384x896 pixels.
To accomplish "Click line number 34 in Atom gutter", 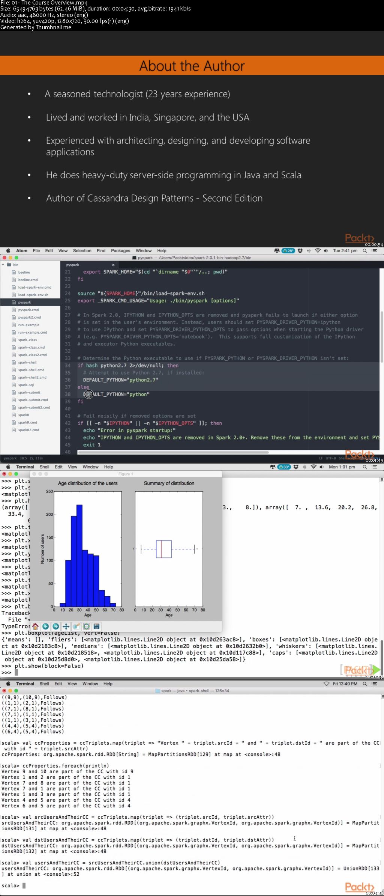I will point(67,366).
